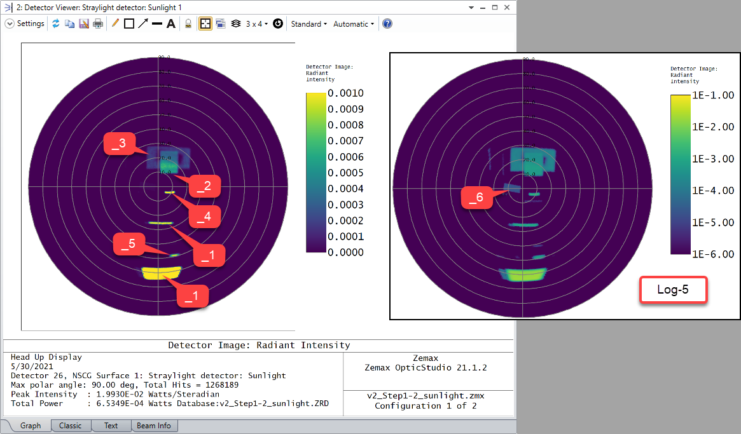Viewport: 741px width, 434px height.
Task: Click the clone window icon
Action: tap(221, 24)
